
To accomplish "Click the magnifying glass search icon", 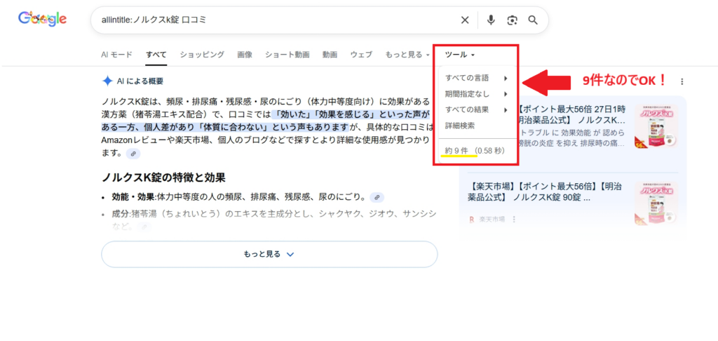I will [533, 20].
